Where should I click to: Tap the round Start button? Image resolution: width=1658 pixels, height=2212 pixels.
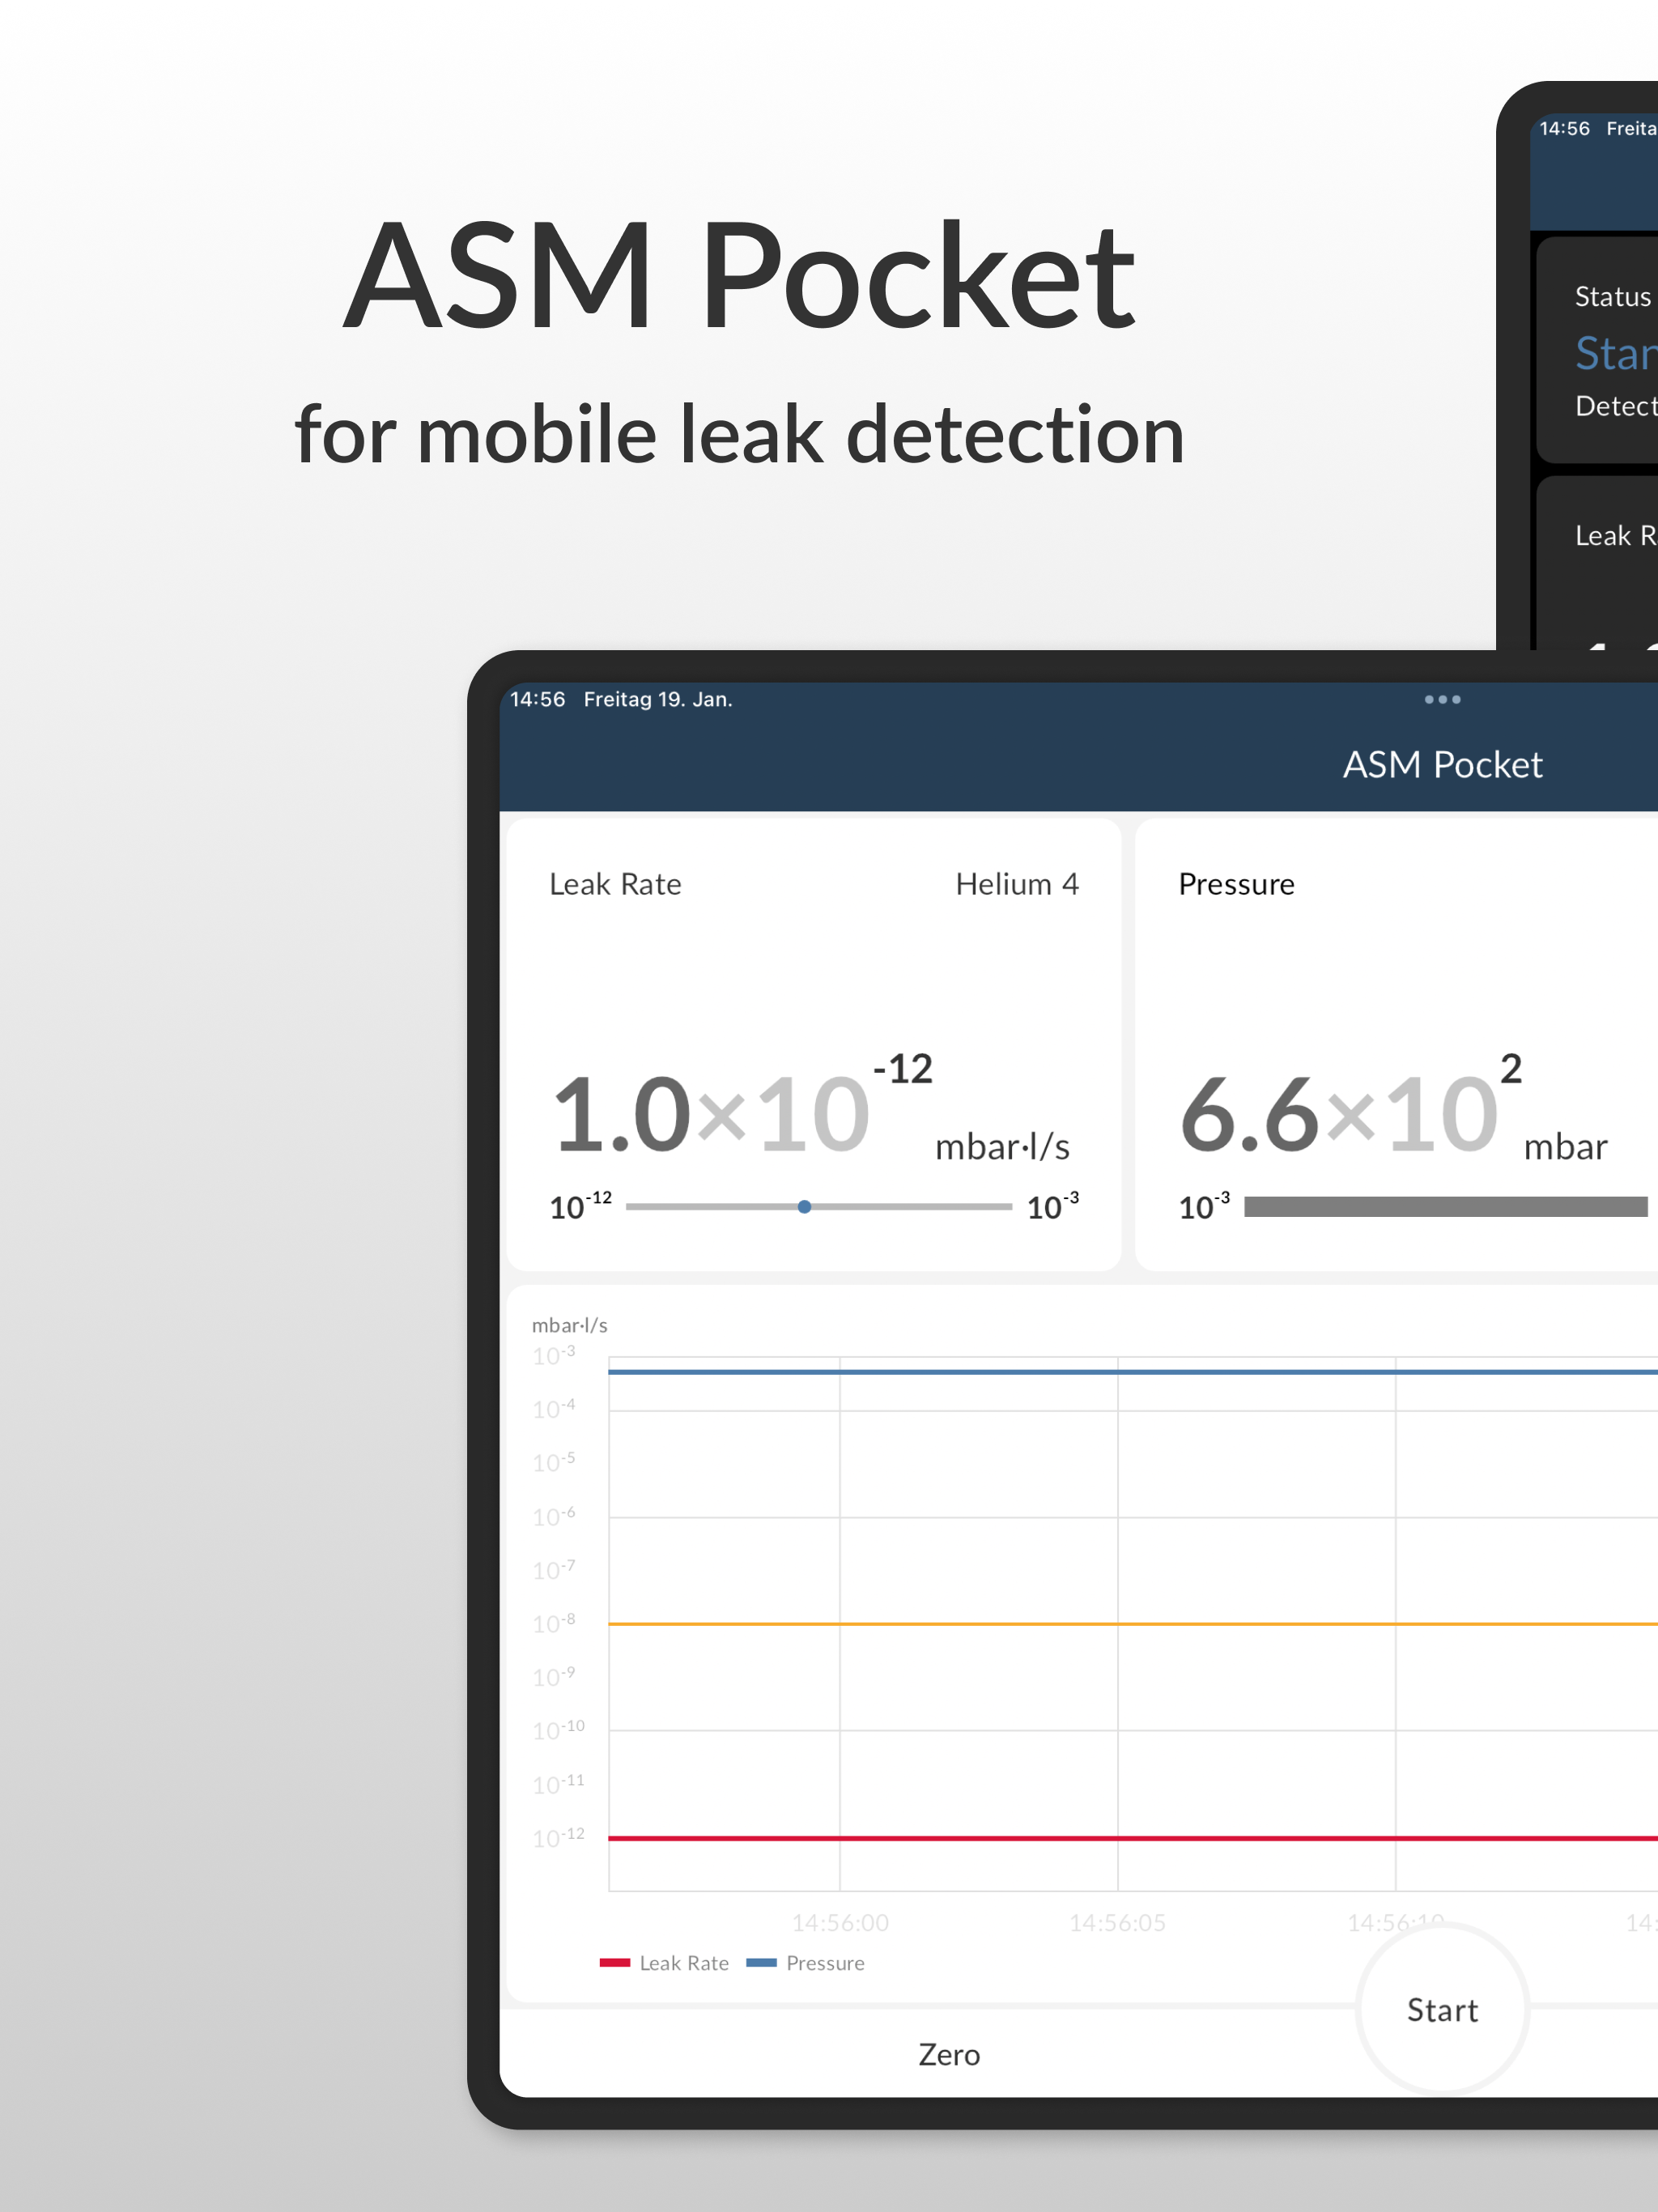point(1441,2009)
